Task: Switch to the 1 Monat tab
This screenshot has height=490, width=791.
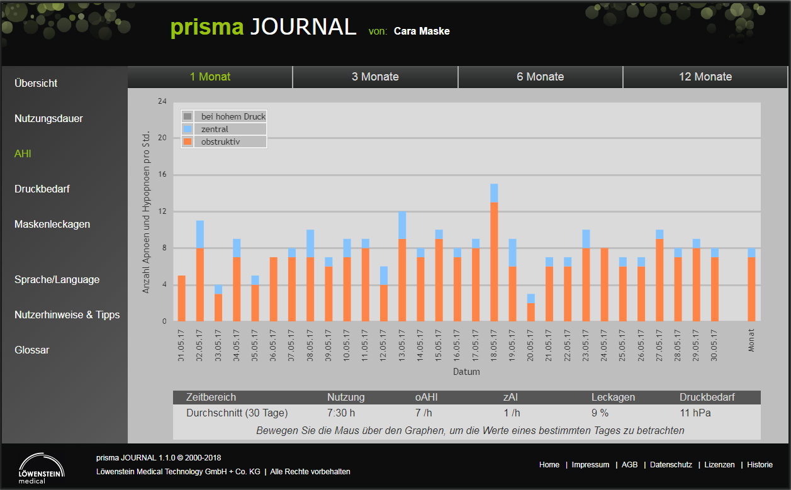Action: click(210, 77)
